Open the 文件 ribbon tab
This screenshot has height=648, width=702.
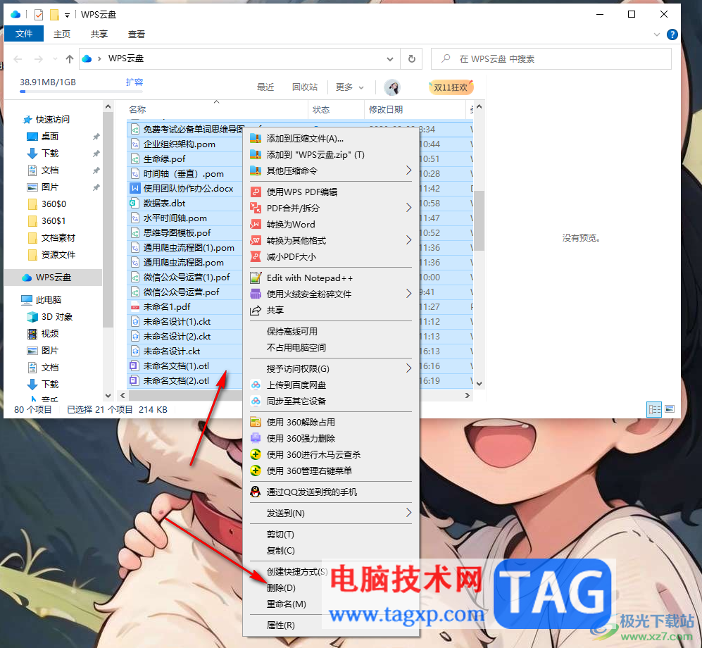[x=24, y=34]
